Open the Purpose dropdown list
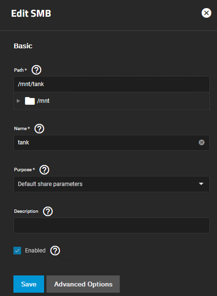 point(112,184)
